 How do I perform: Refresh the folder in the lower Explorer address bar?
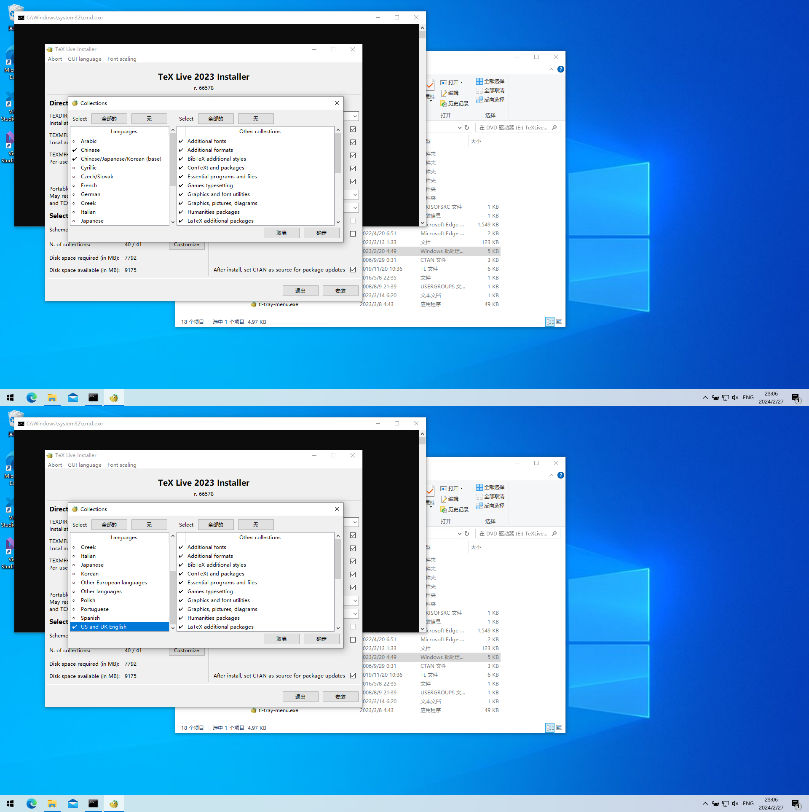467,534
